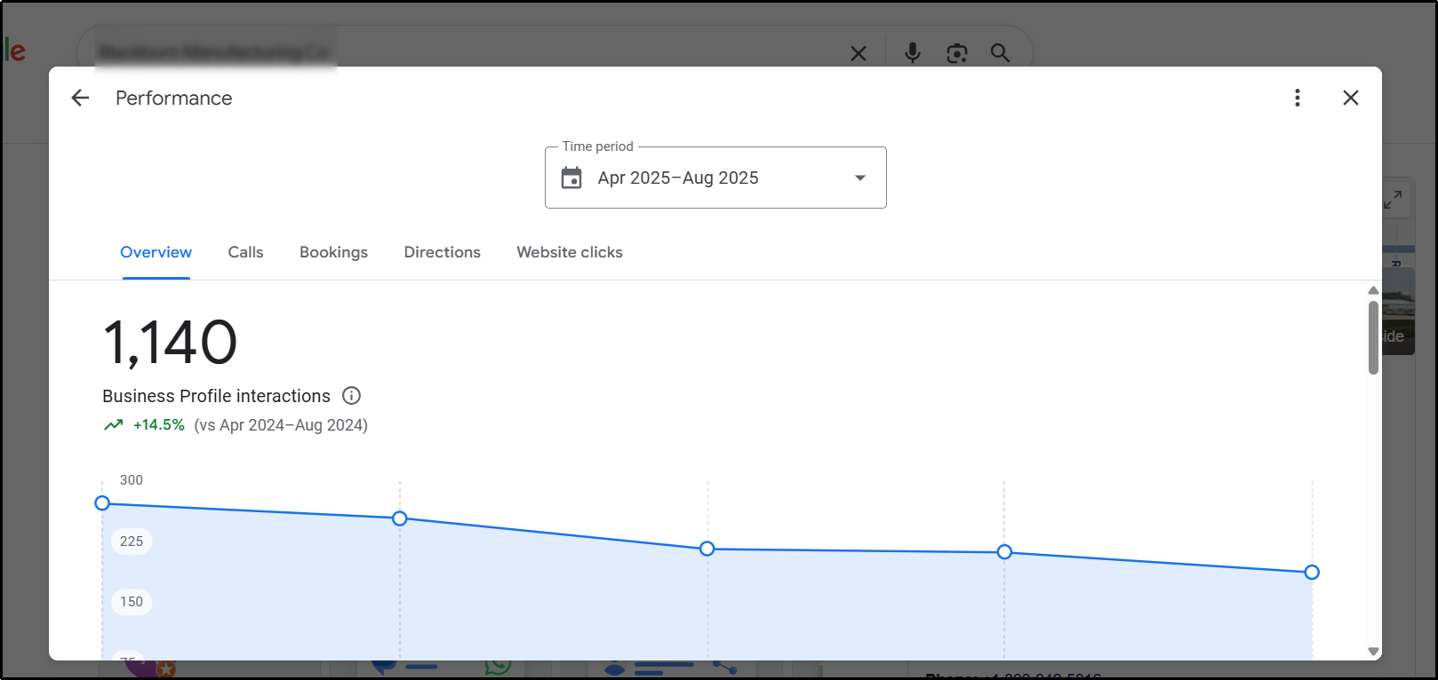Click the vs Apr 2024–Aug 2024 comparison text
This screenshot has height=680, width=1438.
click(x=281, y=425)
